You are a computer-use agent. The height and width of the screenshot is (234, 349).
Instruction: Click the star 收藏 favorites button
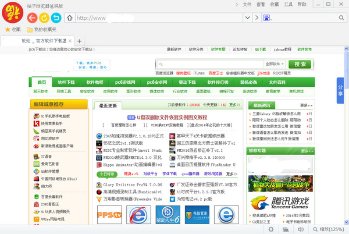pos(13,29)
